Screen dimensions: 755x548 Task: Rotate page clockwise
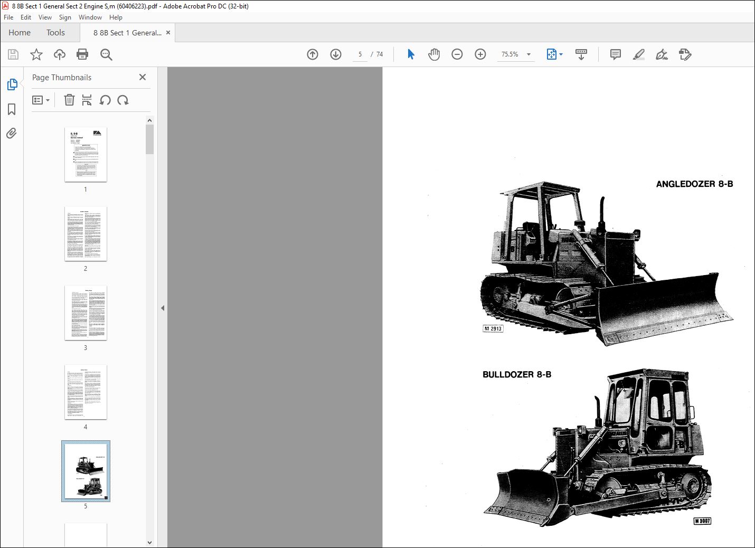pyautogui.click(x=123, y=100)
